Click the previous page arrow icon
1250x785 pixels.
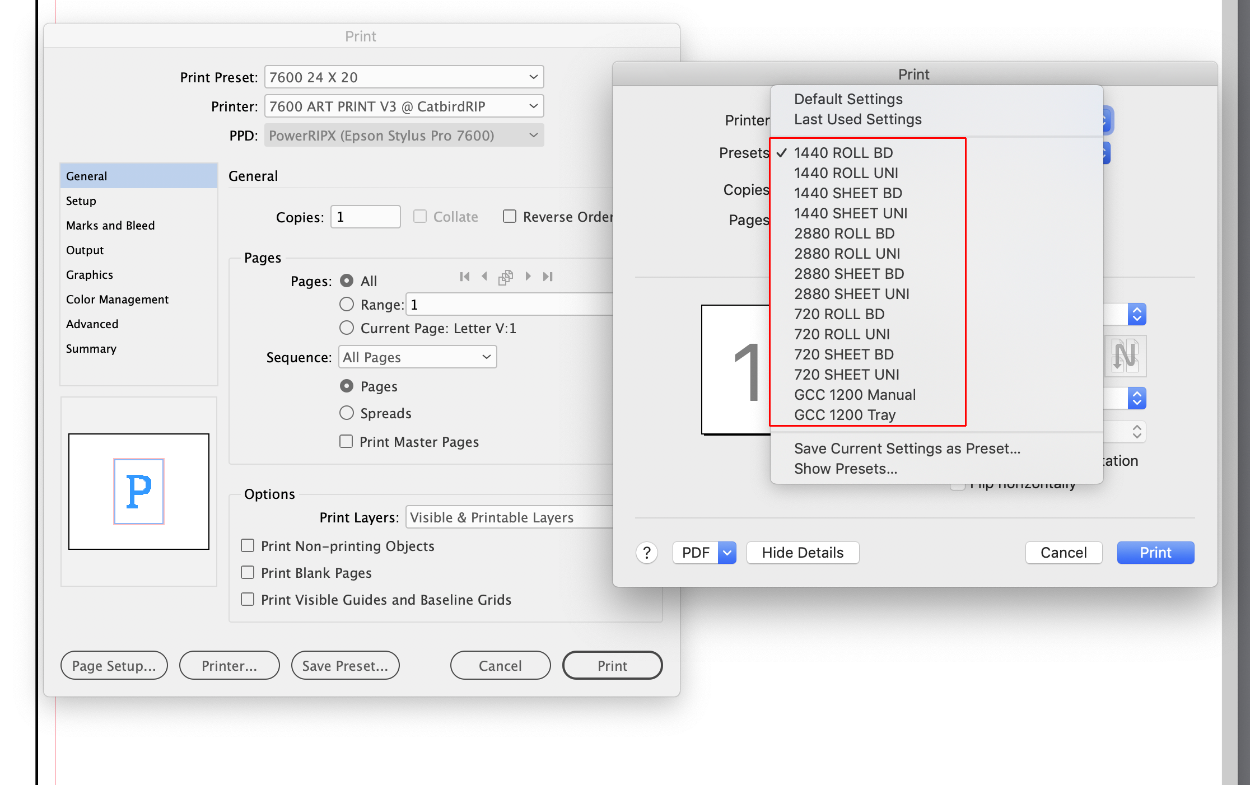[x=484, y=276]
